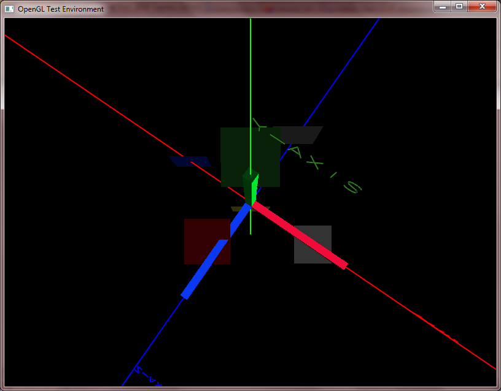Click the thin green vertical line near the top

[x=251, y=61]
